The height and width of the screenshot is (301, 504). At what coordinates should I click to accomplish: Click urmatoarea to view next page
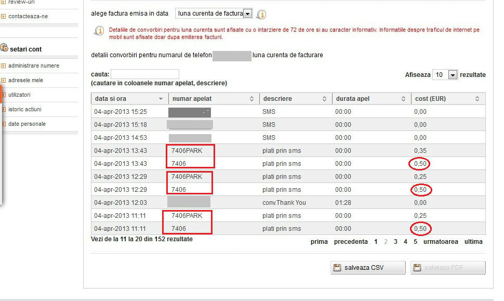(441, 242)
